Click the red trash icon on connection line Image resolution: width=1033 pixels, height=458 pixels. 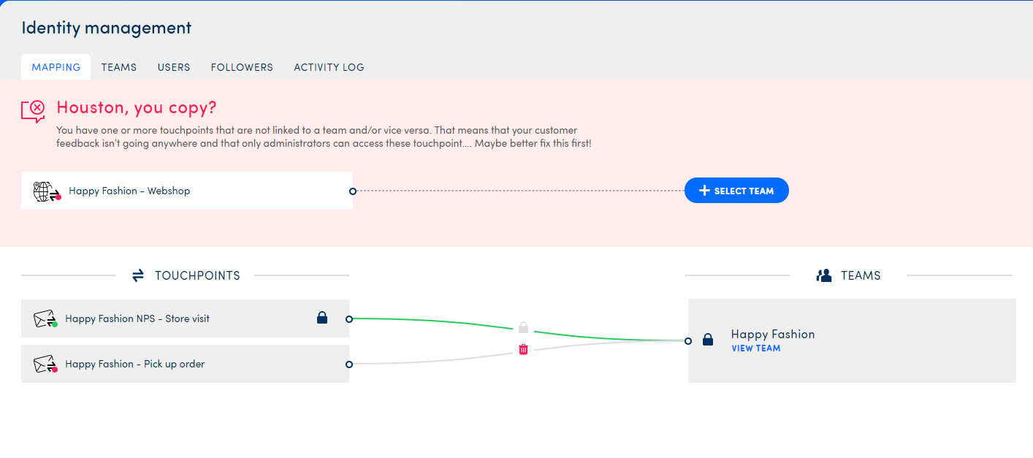click(523, 350)
